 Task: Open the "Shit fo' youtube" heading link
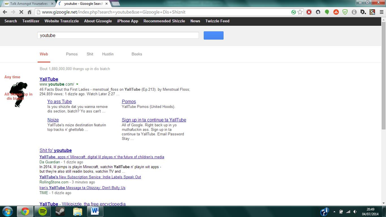pyautogui.click(x=55, y=150)
